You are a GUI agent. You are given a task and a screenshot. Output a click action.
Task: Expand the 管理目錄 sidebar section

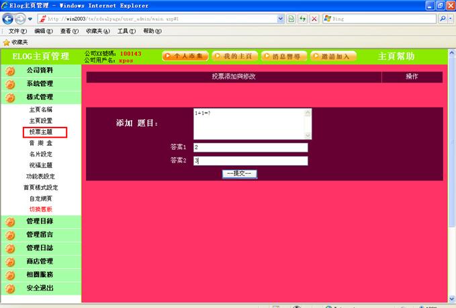tap(40, 221)
